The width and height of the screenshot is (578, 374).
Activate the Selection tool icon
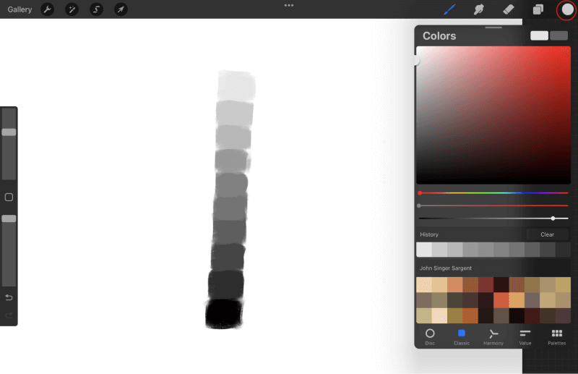[x=97, y=9]
